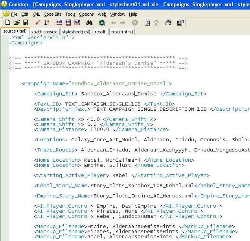Save the file with the floppy disk icon
Screen dimensions: 250x241
[x=26, y=22]
